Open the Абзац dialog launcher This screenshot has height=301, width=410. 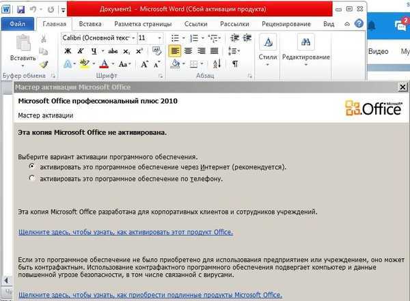click(249, 76)
